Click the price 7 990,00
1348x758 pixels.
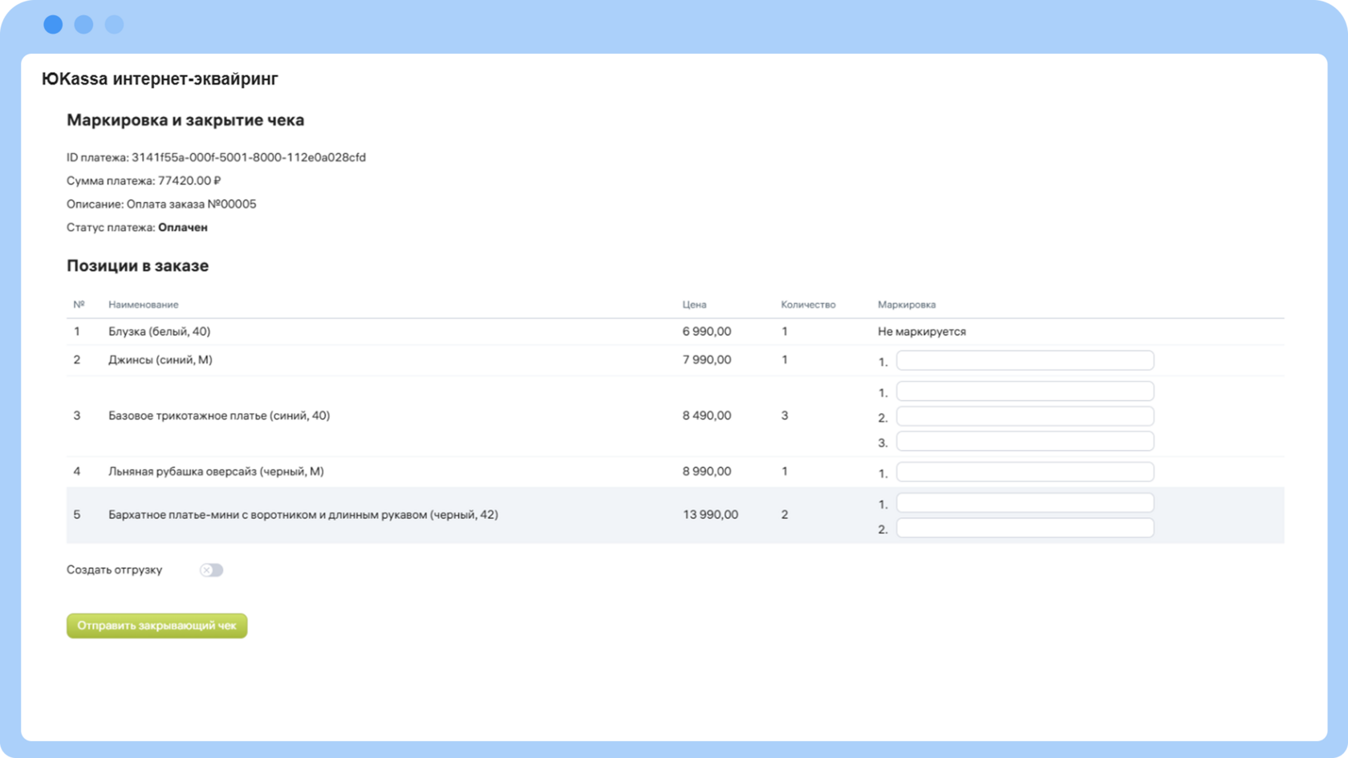707,360
